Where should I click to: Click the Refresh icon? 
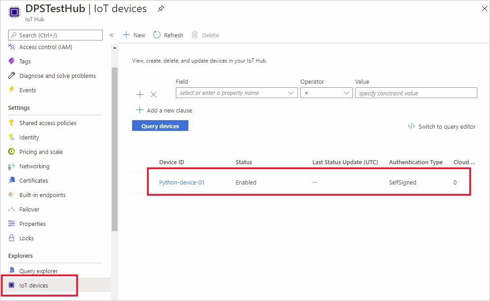pyautogui.click(x=157, y=35)
